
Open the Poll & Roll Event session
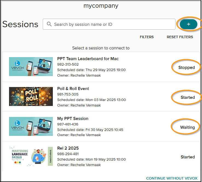73,89
